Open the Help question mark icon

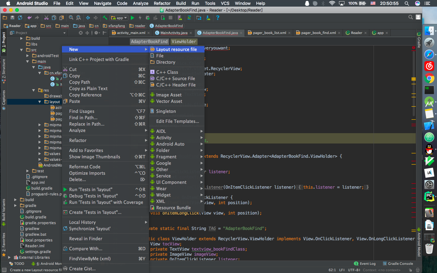[218, 18]
